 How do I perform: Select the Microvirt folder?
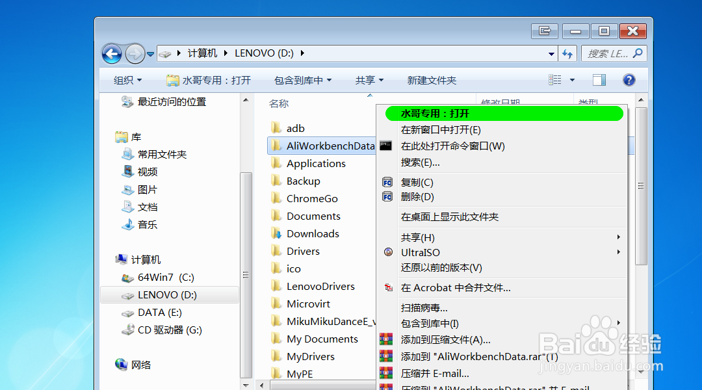click(x=300, y=304)
